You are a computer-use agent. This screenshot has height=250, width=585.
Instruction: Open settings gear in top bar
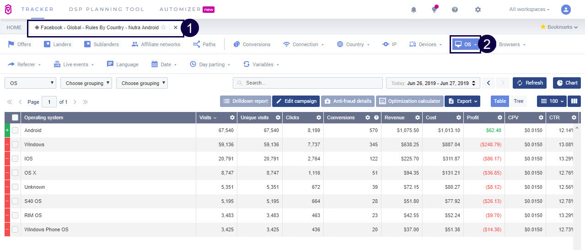pyautogui.click(x=478, y=10)
